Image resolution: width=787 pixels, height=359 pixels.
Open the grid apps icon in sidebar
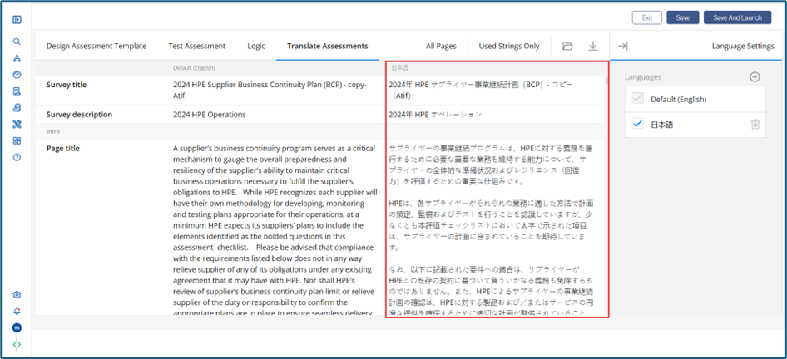(17, 141)
